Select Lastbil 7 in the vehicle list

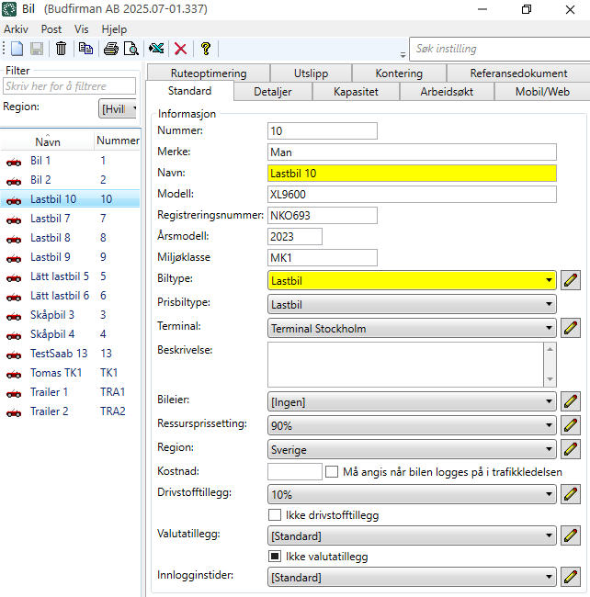coord(51,218)
